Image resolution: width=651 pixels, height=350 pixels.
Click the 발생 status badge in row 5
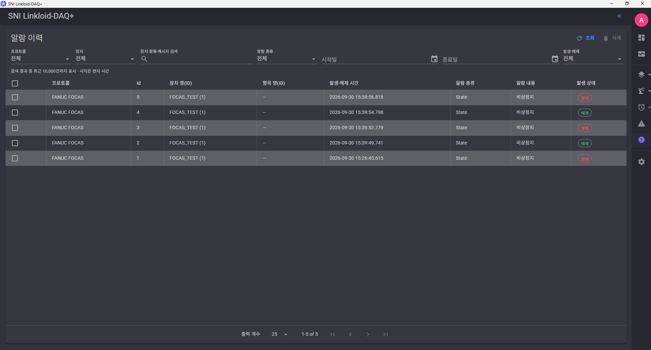click(x=585, y=98)
